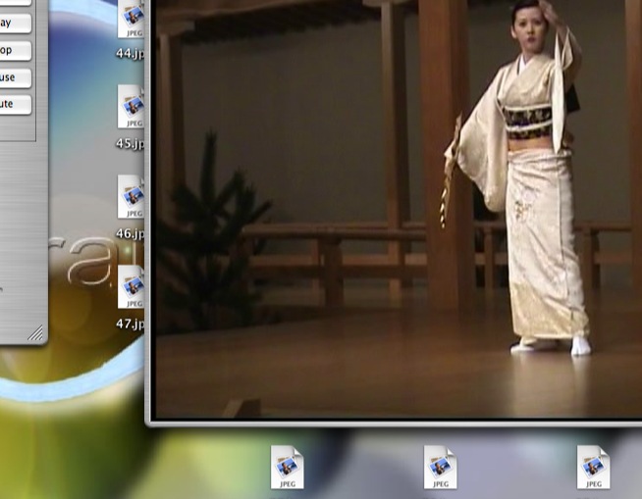Select the 44.jpg file icon on desktop
The width and height of the screenshot is (642, 499).
[131, 20]
